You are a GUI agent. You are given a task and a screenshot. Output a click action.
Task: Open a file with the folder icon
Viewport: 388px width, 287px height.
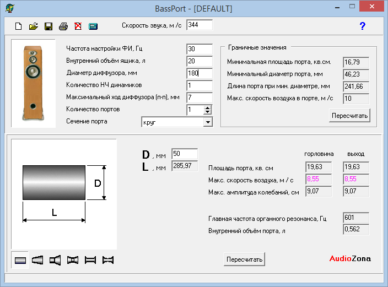tap(33, 26)
